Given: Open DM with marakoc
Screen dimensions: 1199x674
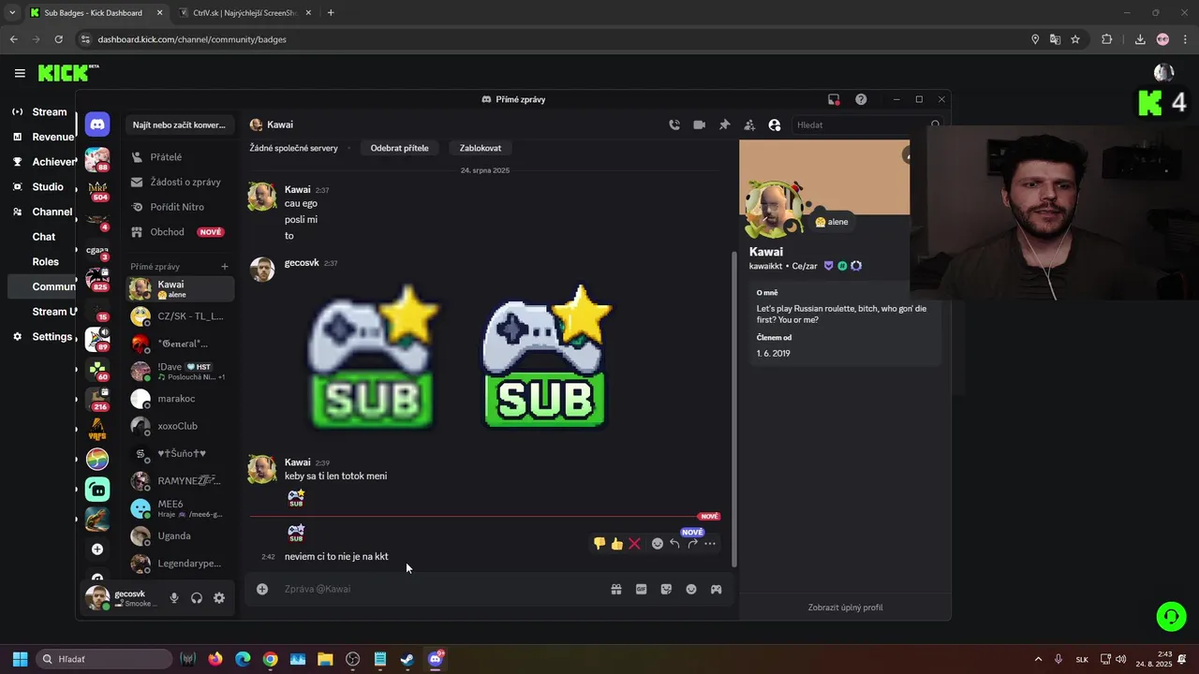Looking at the screenshot, I should 180,399.
